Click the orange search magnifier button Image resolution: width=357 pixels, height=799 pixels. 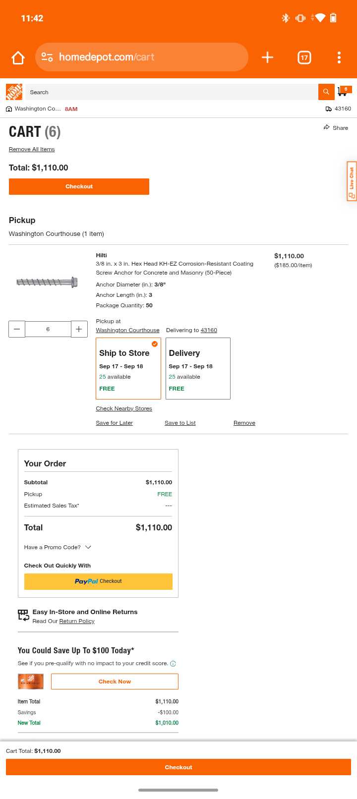[x=326, y=92]
